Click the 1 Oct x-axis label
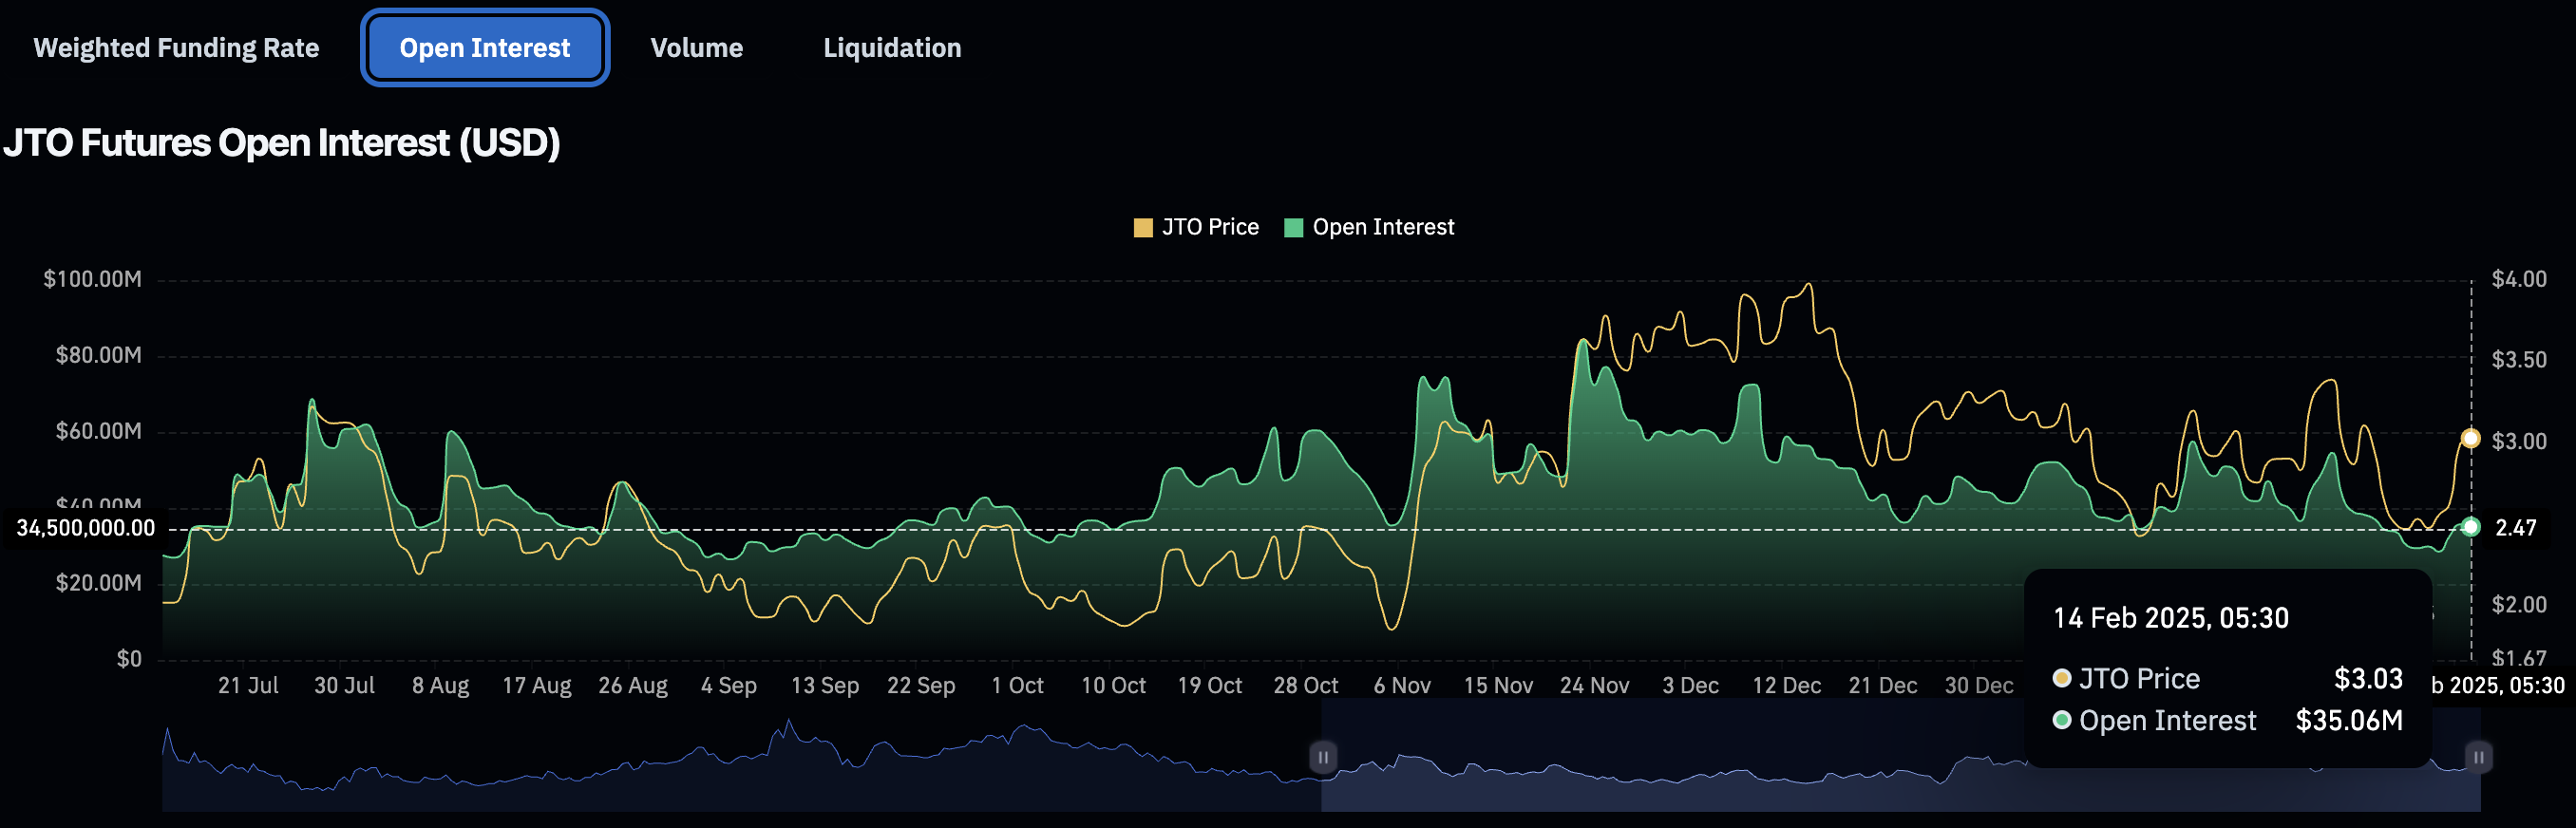This screenshot has width=2576, height=828. 1017,685
